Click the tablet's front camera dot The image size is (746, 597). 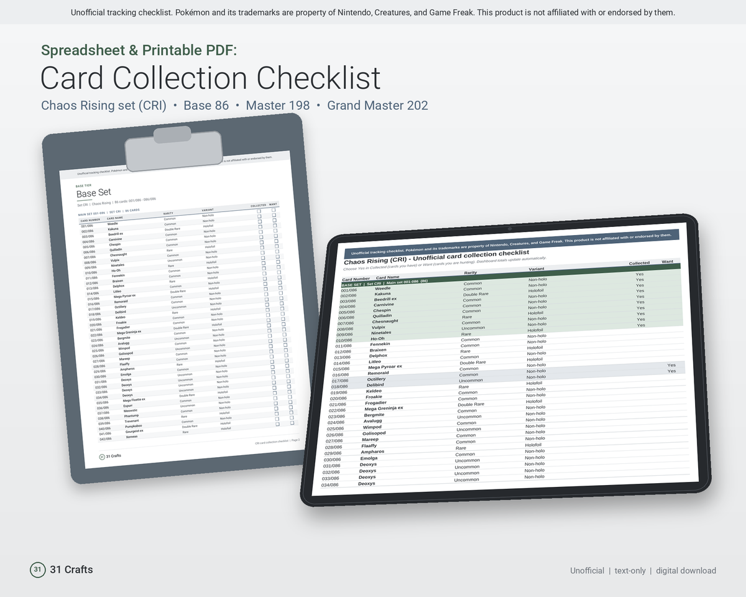[509, 229]
